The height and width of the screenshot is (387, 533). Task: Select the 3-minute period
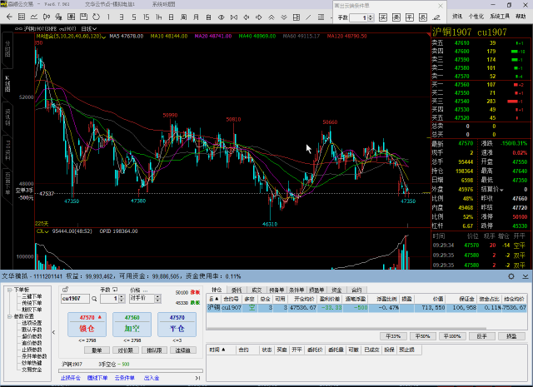122,17
